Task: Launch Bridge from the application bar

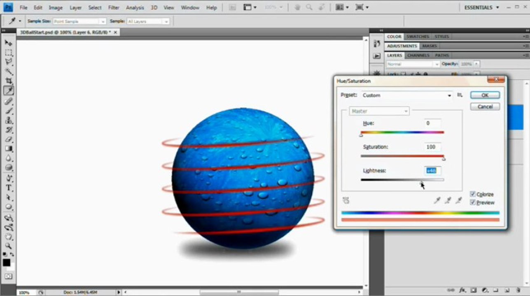Action: coord(232,7)
